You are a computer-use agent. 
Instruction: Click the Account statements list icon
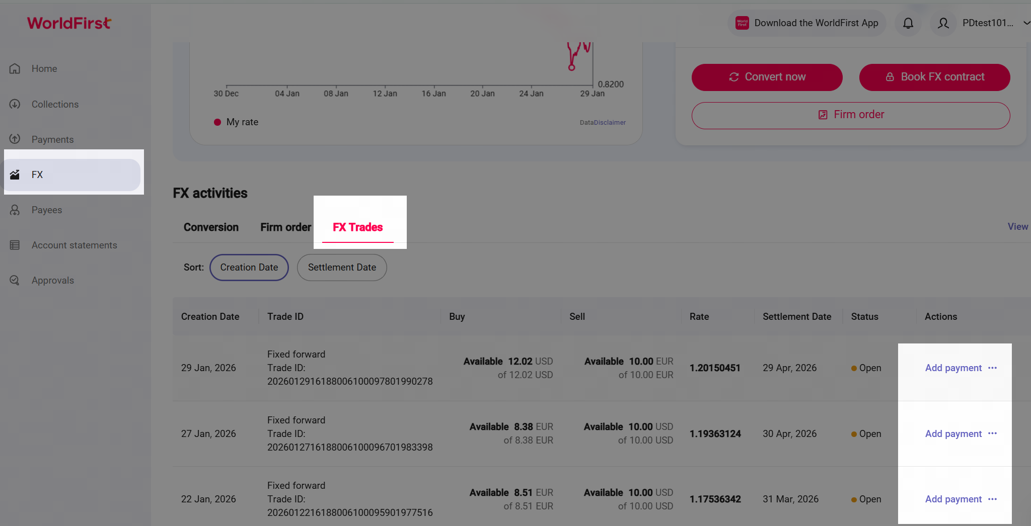15,245
